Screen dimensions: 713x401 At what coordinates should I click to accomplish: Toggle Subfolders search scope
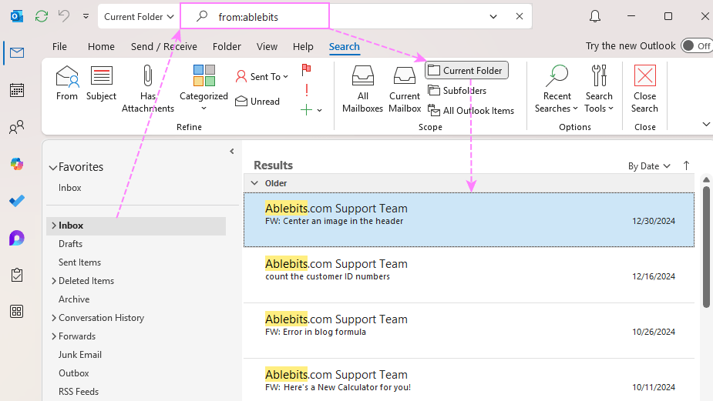pos(457,91)
